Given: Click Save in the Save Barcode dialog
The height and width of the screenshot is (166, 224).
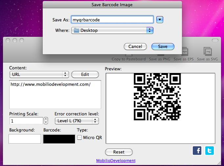Looking at the screenshot, I should 163,46.
